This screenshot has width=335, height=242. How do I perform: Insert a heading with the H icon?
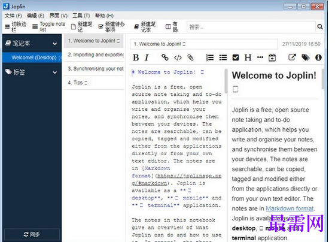[x=248, y=58]
